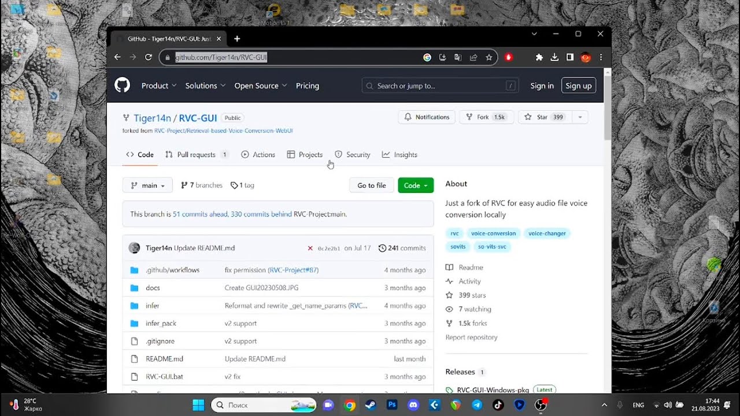Go to the GitHub homepage logo
The image size is (740, 416).
tap(123, 86)
